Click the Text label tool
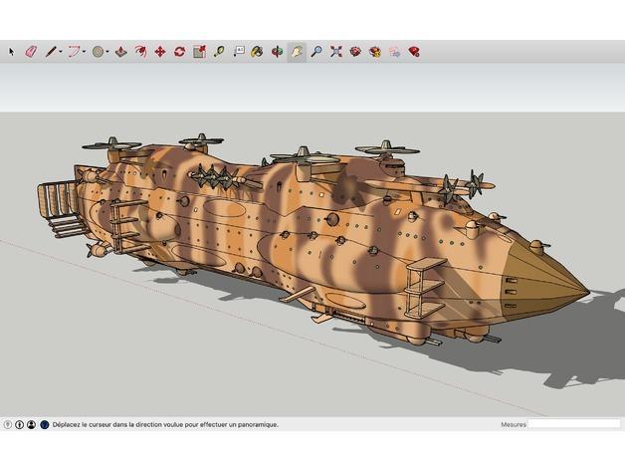The width and height of the screenshot is (625, 470). pos(239,51)
